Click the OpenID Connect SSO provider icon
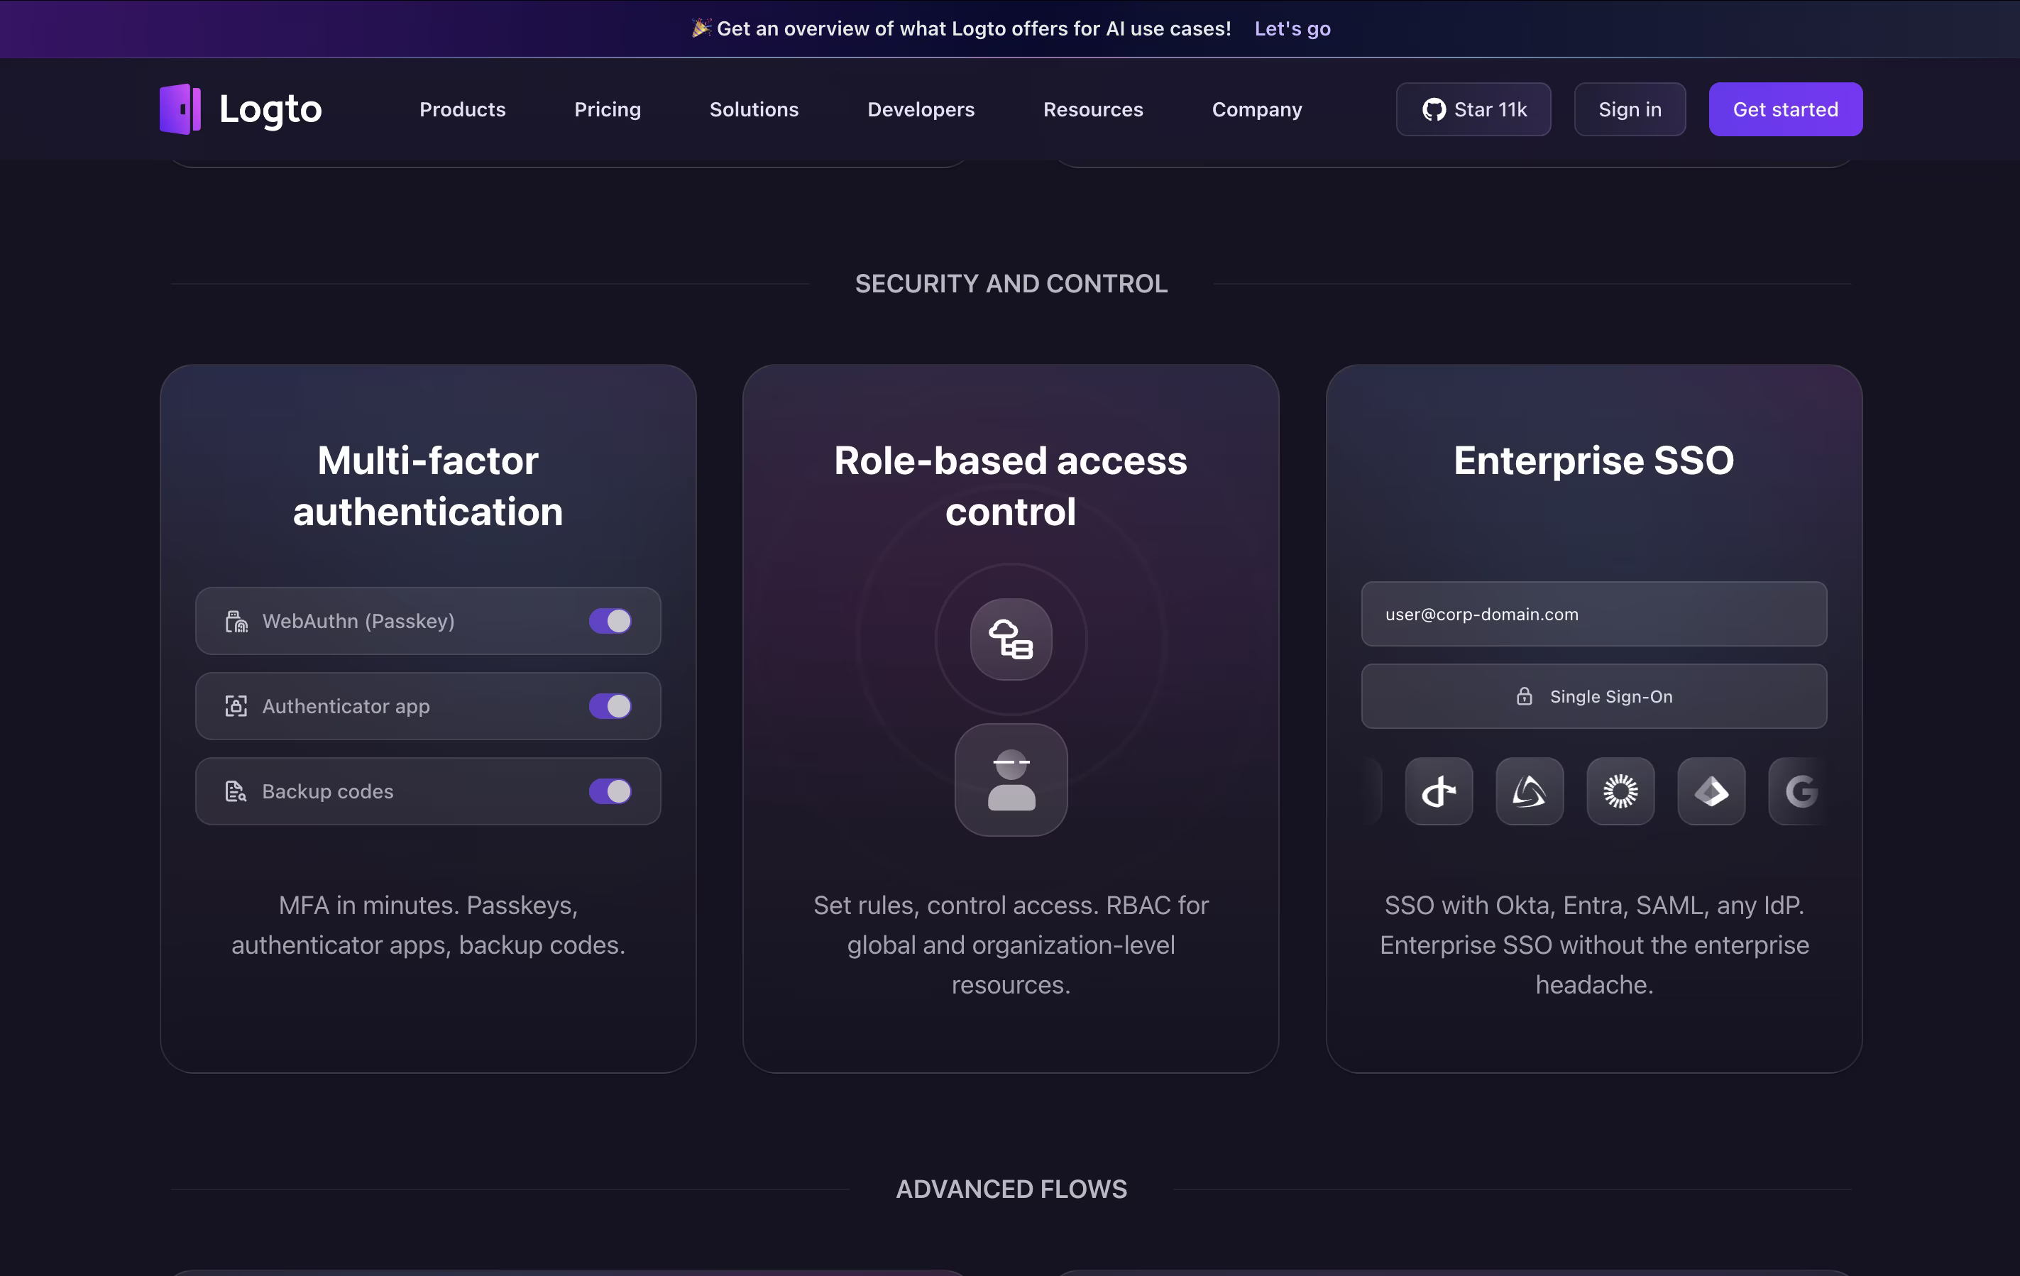2020x1276 pixels. [1438, 791]
